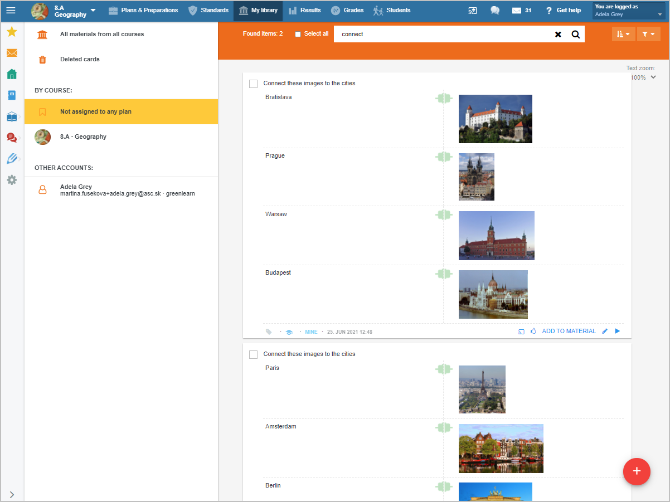Click the connector plug icon next to Budapest
Image resolution: width=670 pixels, height=502 pixels.
(x=444, y=274)
